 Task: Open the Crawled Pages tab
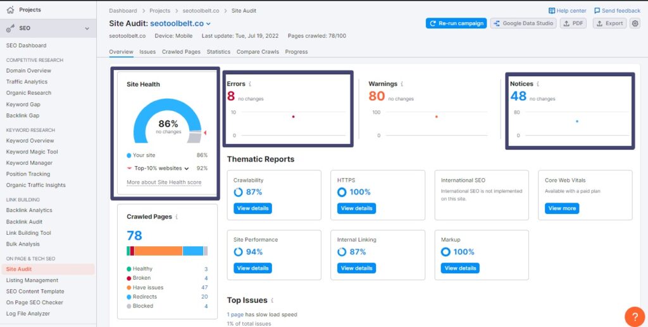[x=181, y=52]
